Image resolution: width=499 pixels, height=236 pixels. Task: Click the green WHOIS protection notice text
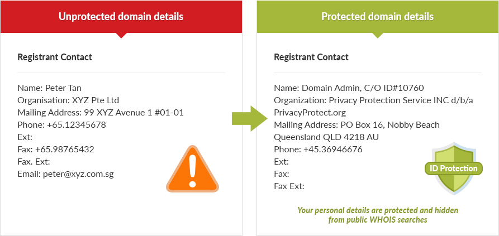377,215
